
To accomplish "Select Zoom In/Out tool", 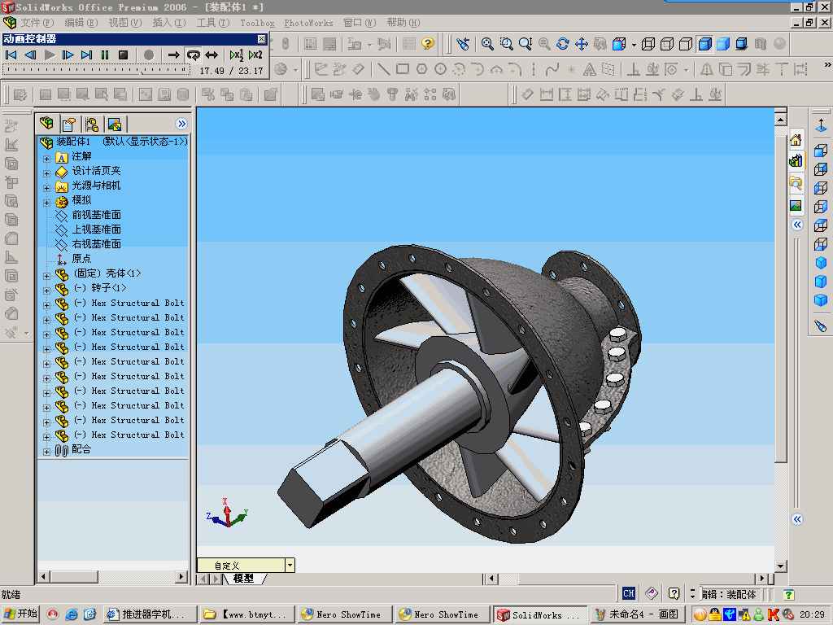I will (x=526, y=44).
